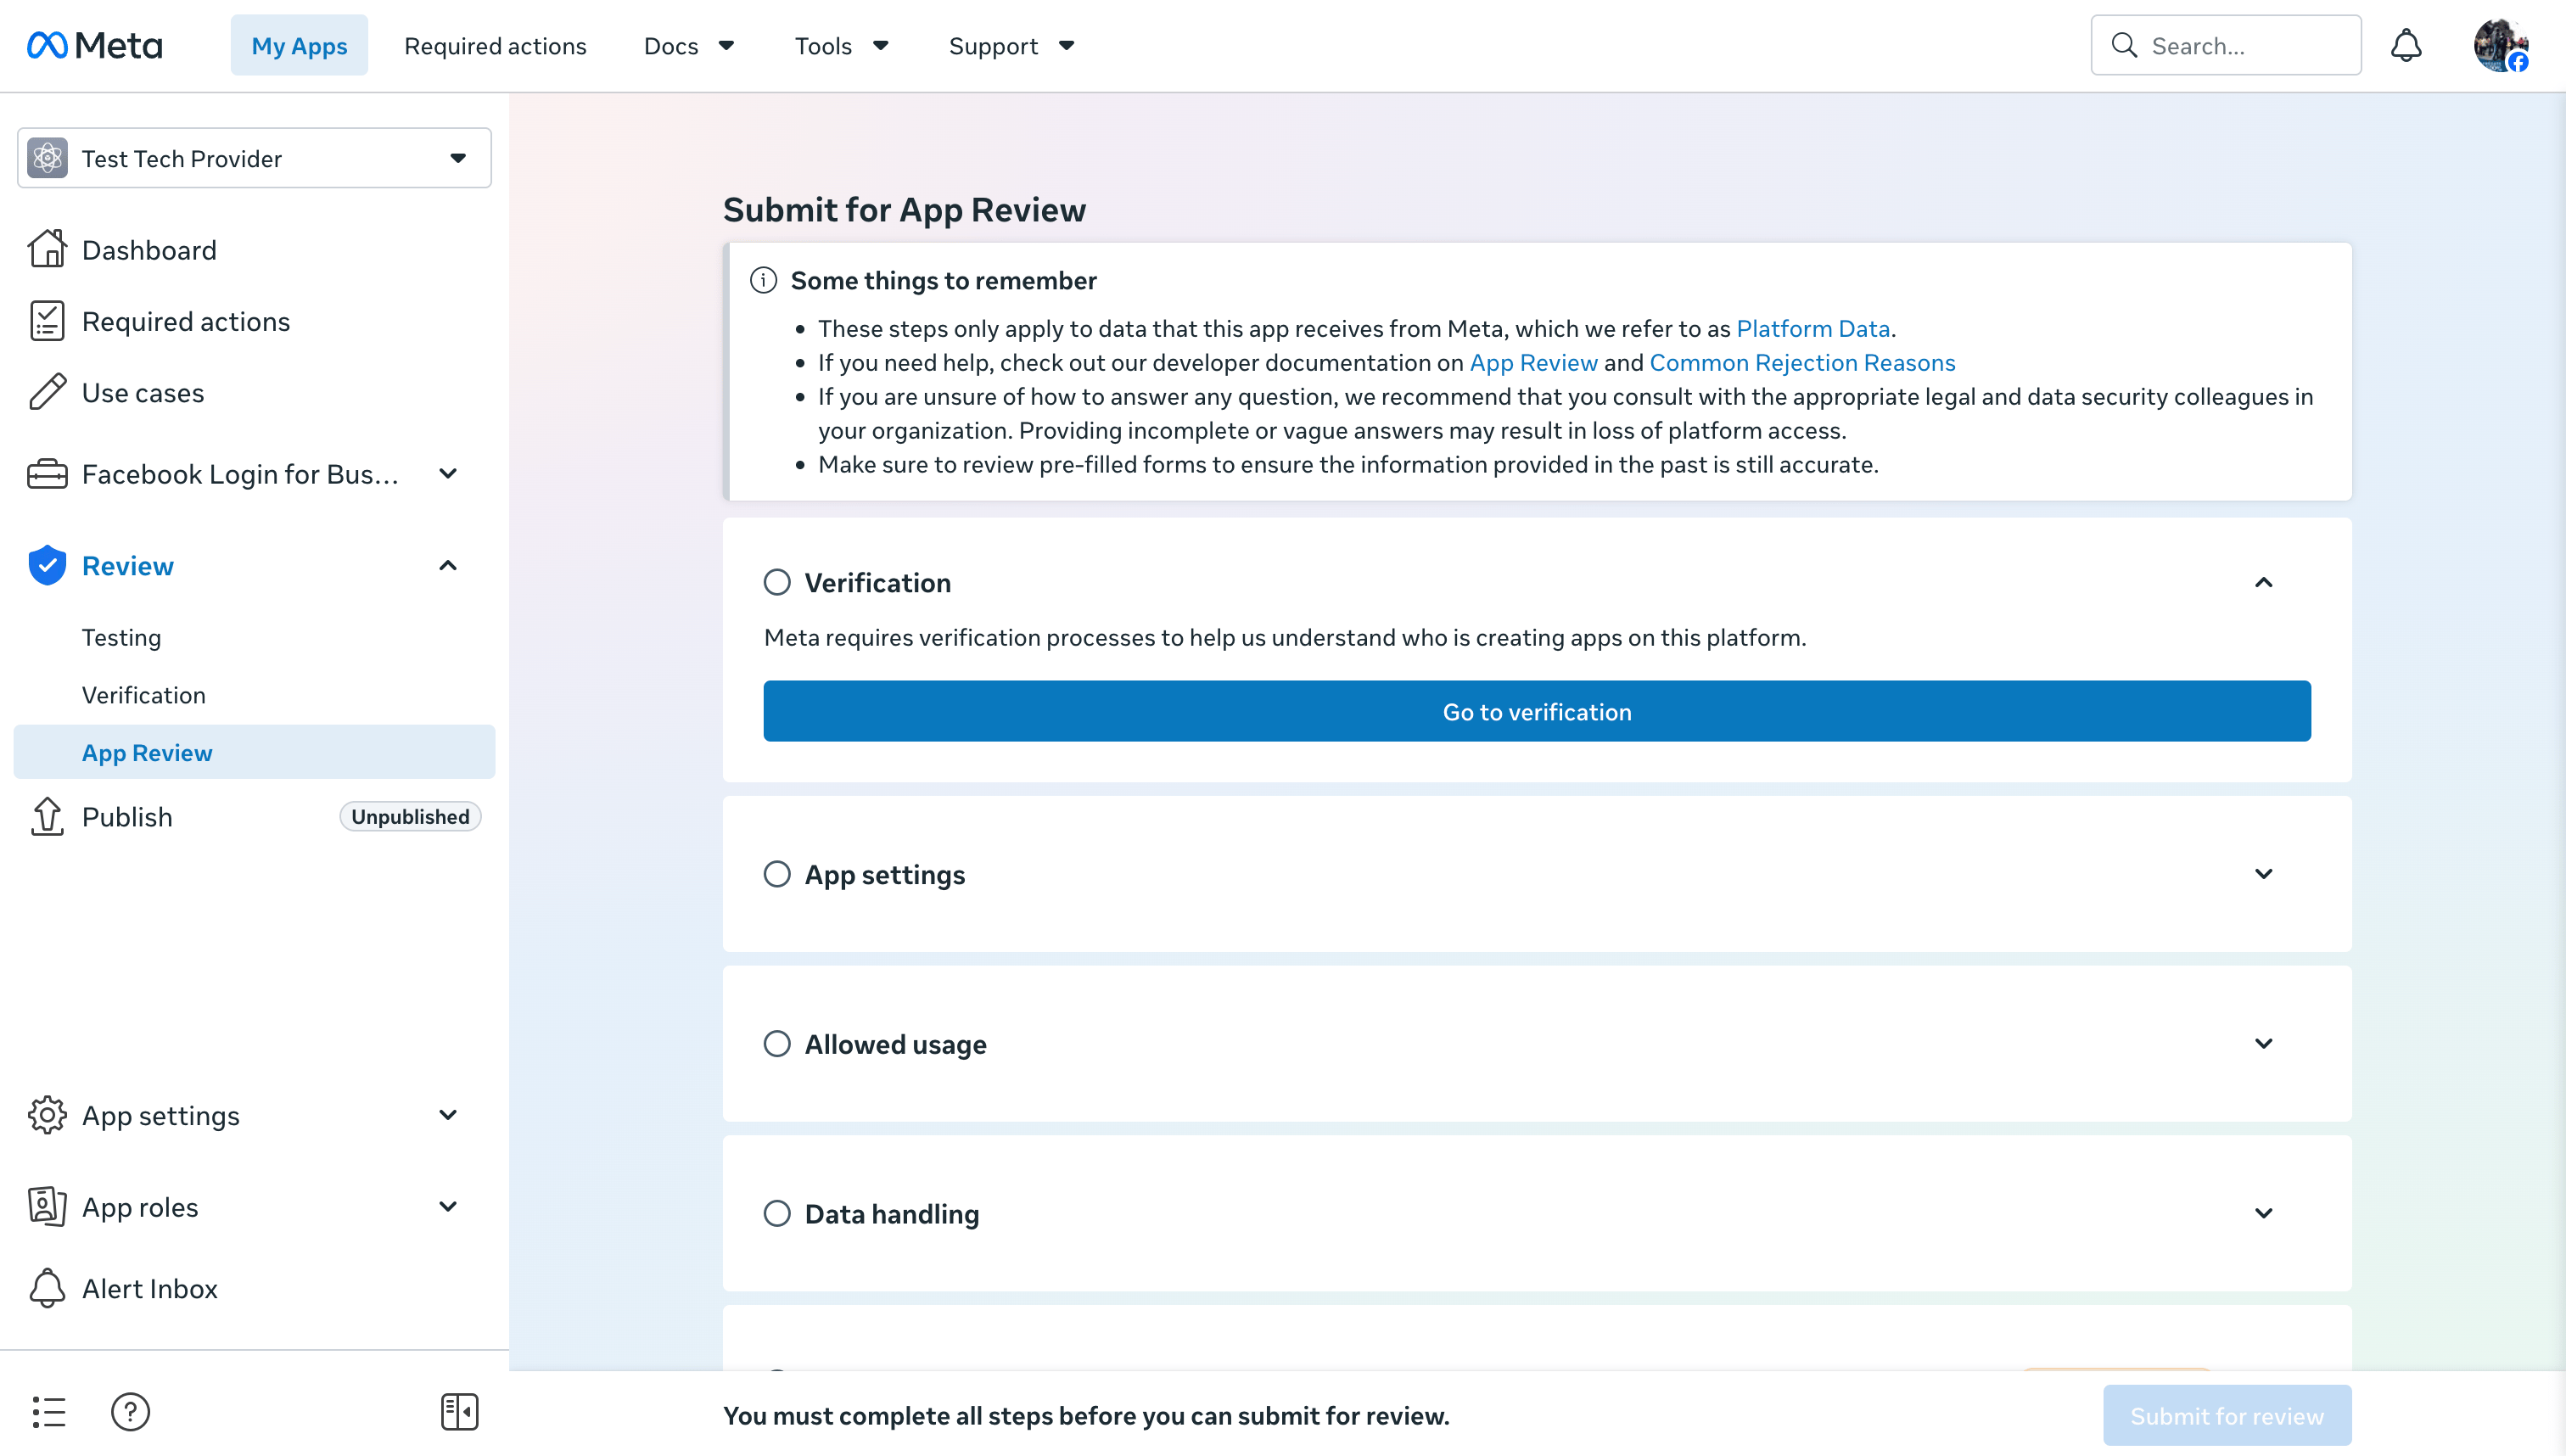Expand the App settings card chevron
This screenshot has height=1456, width=2566.
click(2264, 874)
